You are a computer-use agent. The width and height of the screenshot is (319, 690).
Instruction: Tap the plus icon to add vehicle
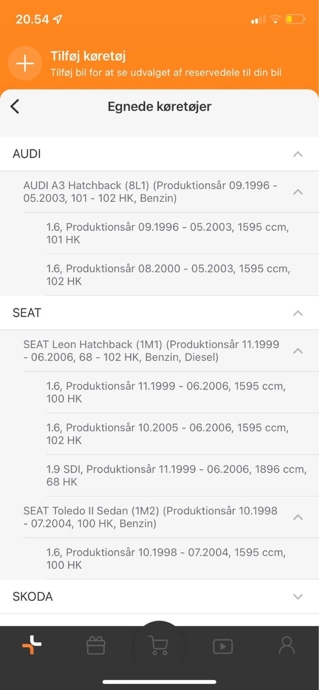(x=25, y=63)
